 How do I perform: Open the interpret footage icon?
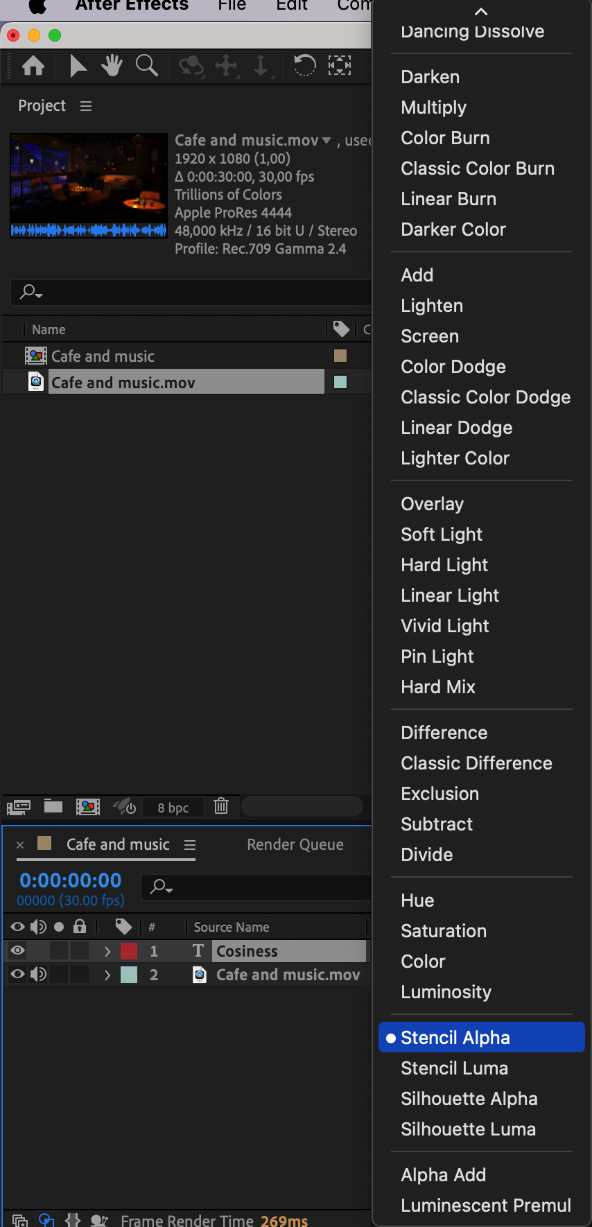click(19, 806)
